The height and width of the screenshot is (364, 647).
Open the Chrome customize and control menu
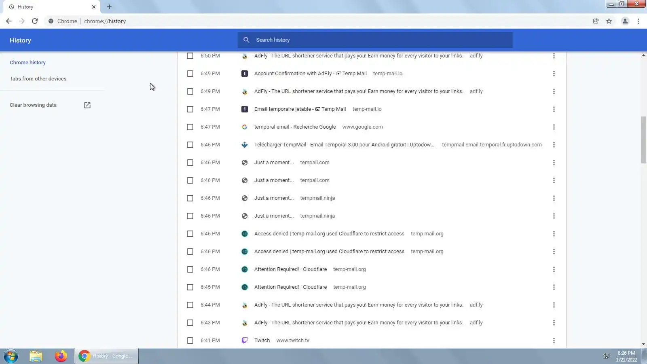pyautogui.click(x=638, y=21)
